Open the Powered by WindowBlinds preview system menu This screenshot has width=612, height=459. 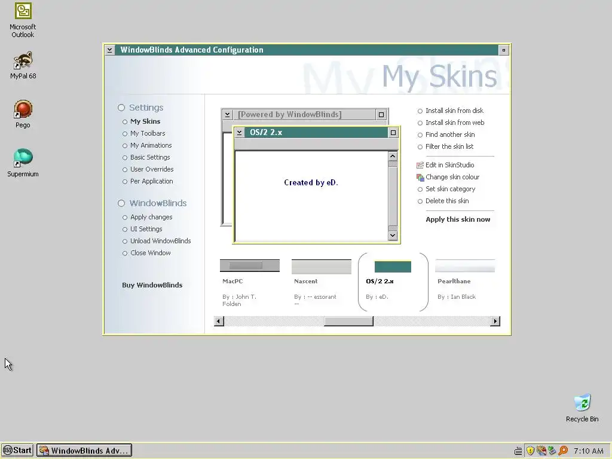pos(227,115)
